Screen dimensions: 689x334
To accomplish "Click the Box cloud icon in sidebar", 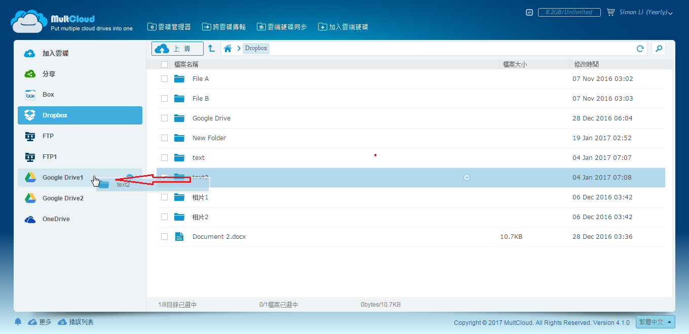I will click(x=30, y=95).
